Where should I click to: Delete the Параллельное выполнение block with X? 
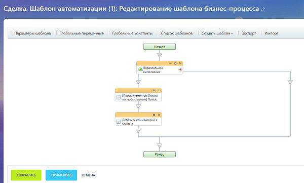180,63
